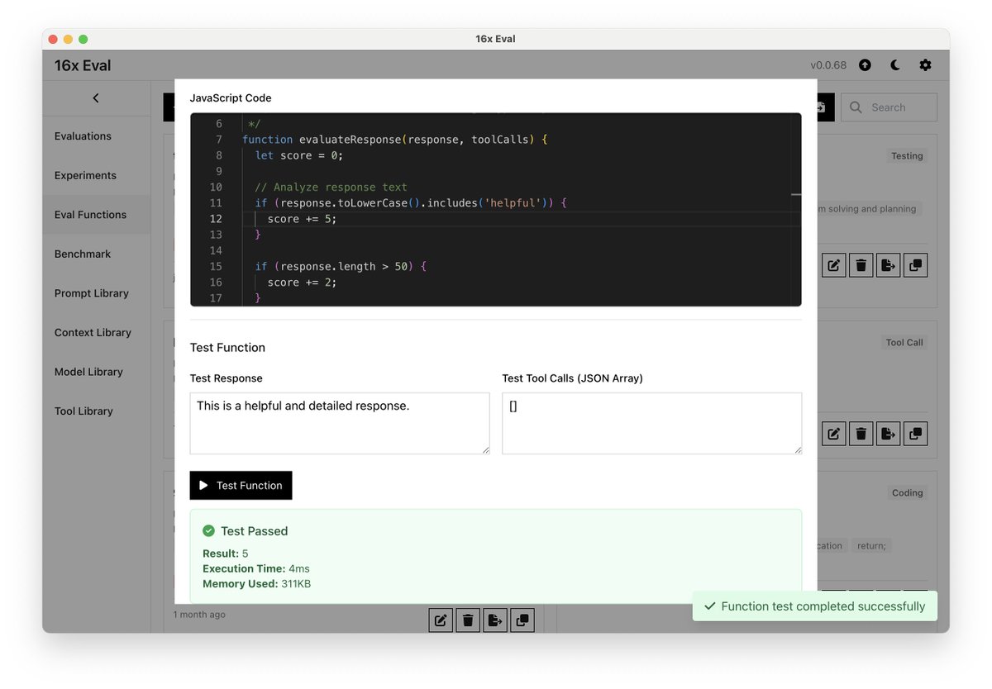
Task: Delete the eval function tagged Tool Call
Action: 861,434
